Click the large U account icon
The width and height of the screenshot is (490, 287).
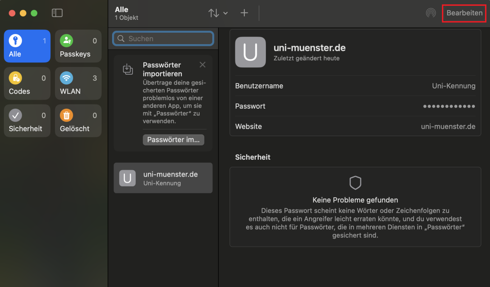(x=250, y=52)
